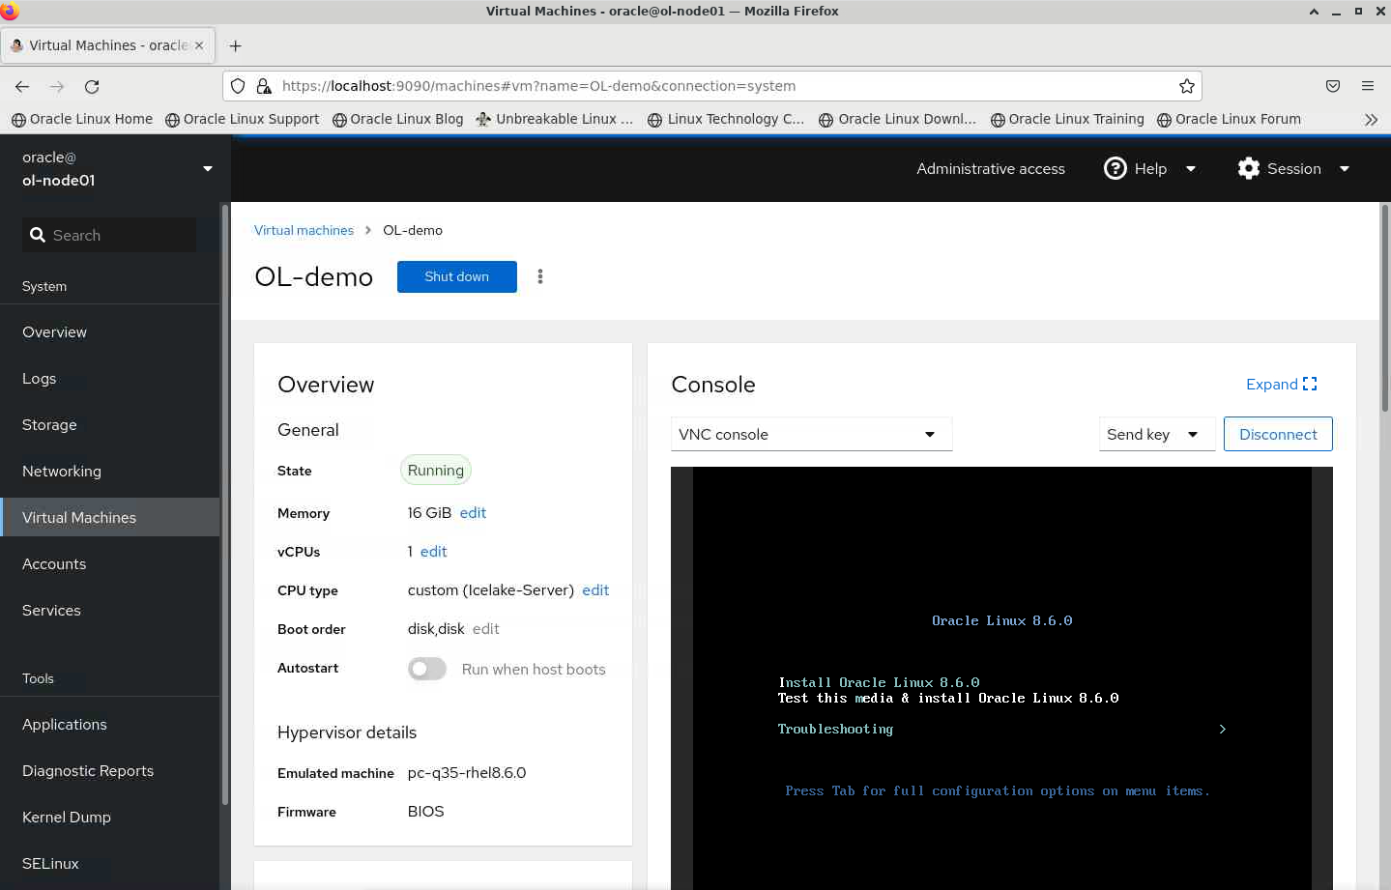
Task: Click Install Oracle Linux 8.6.0 in console
Action: 879,682
